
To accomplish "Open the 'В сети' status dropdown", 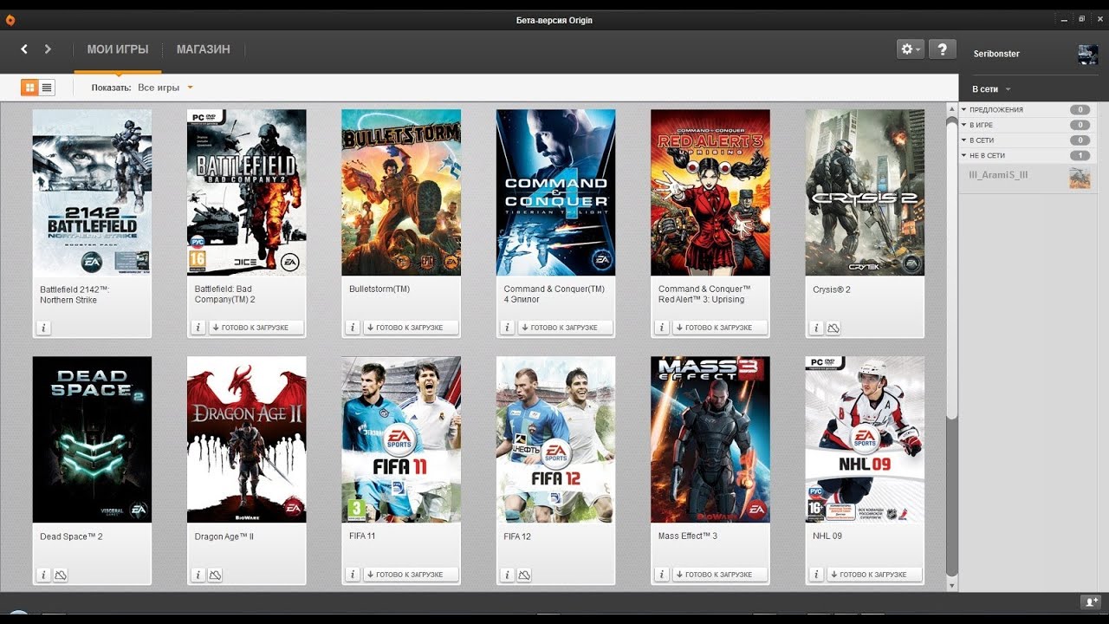I will tap(991, 89).
